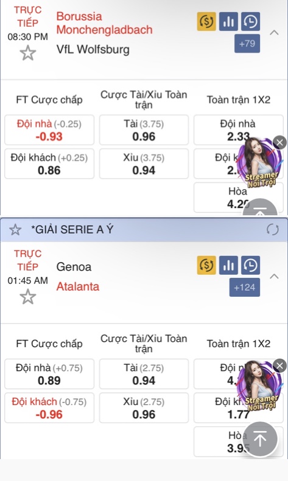
Task: Open yellow cash-out icon for Genoa match
Action: tap(206, 265)
